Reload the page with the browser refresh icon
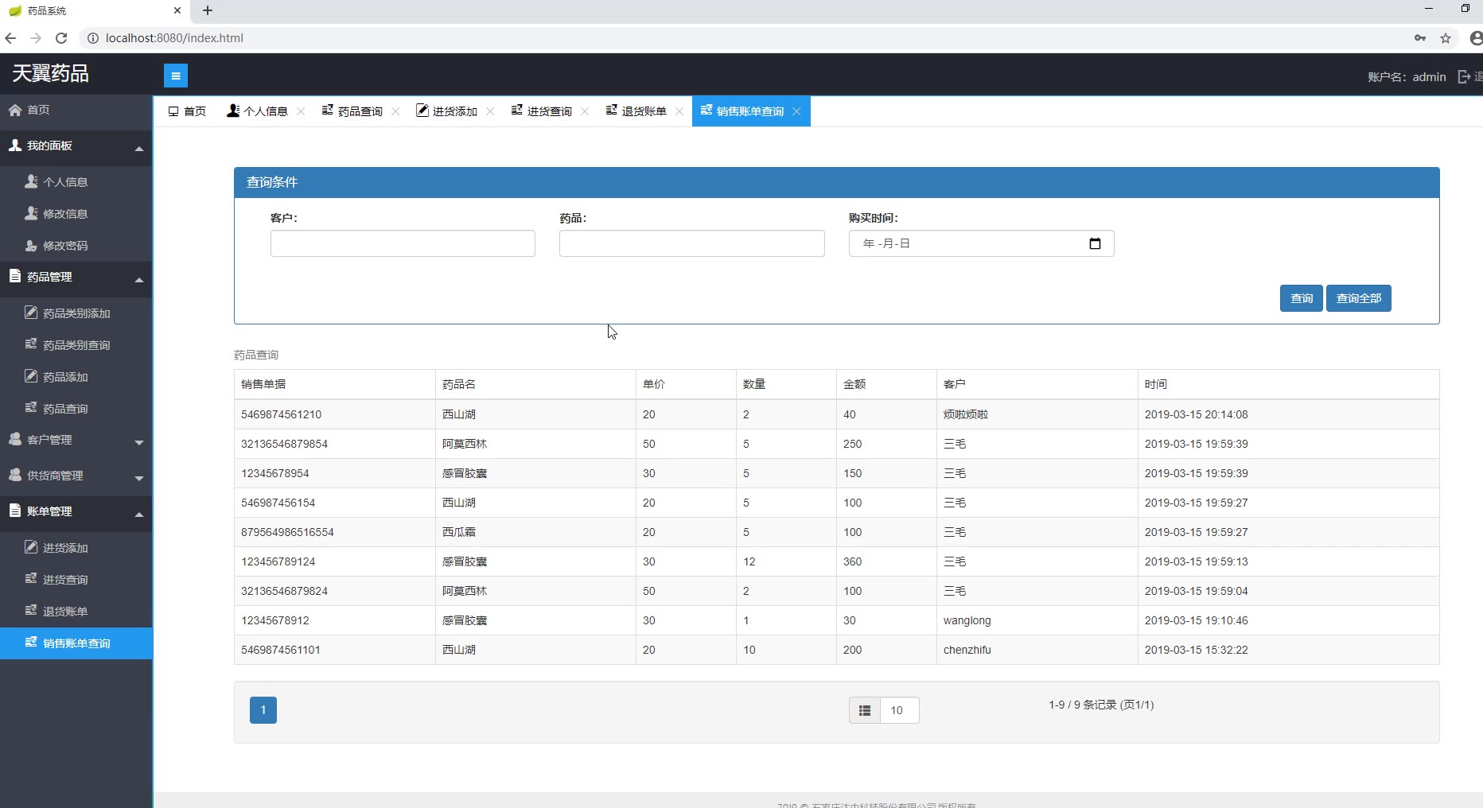 [61, 37]
